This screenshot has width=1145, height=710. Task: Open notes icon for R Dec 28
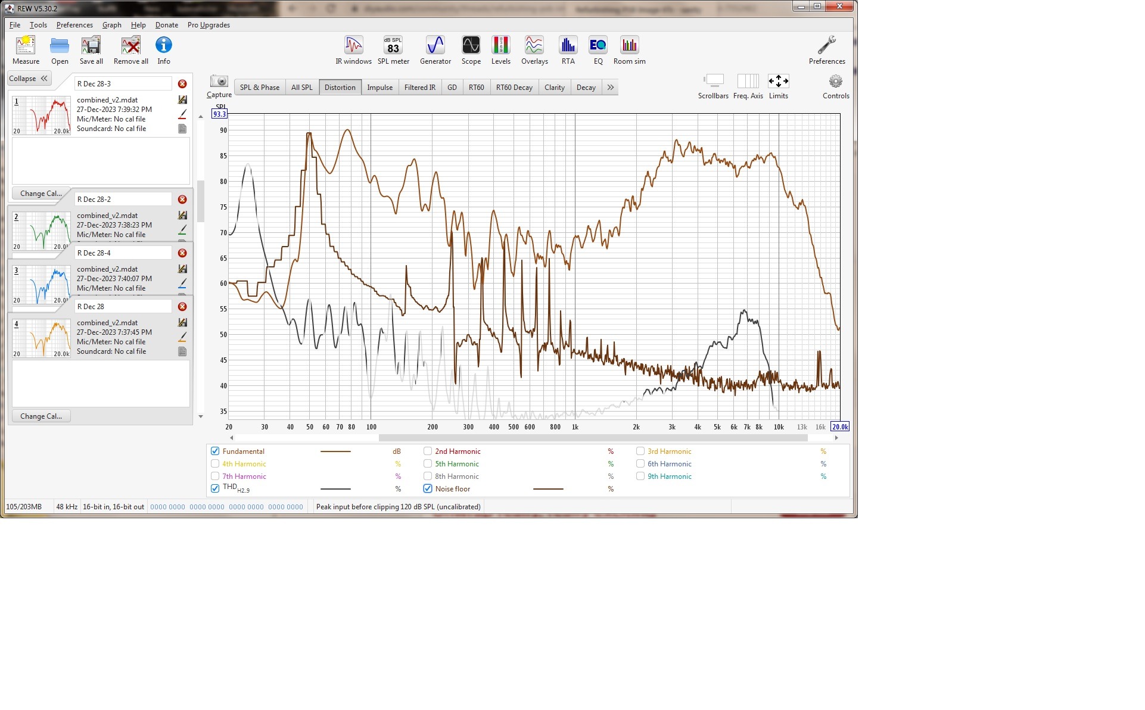182,351
